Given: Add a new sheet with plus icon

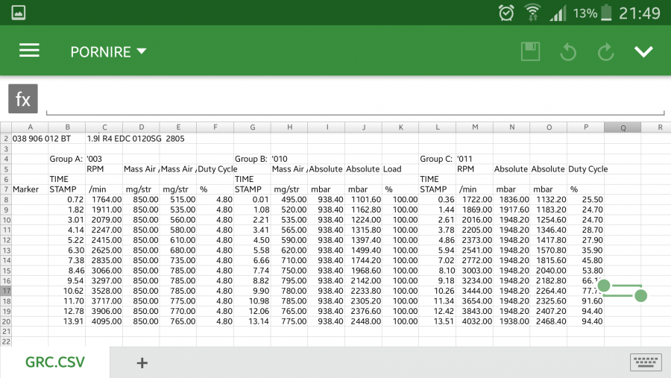Looking at the screenshot, I should pyautogui.click(x=142, y=363).
